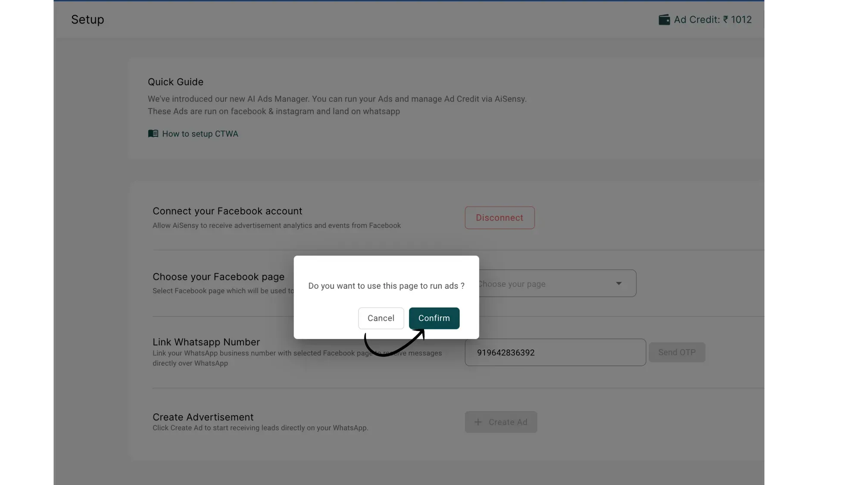Click the Choose your Facebook page heading
This screenshot has height=485, width=862.
coord(218,276)
